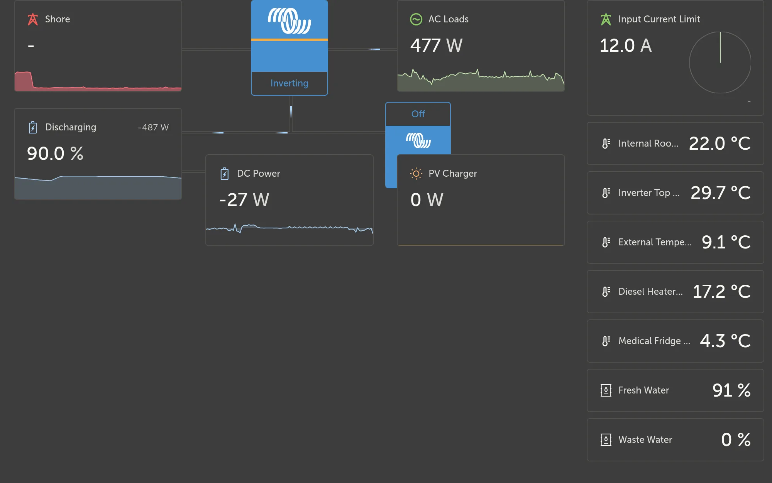This screenshot has width=772, height=483.
Task: Click the AC Loads sine wave icon
Action: point(416,19)
